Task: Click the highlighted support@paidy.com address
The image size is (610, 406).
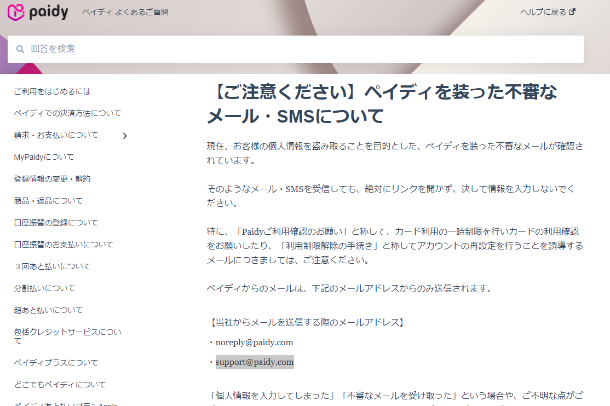Action: click(x=255, y=362)
